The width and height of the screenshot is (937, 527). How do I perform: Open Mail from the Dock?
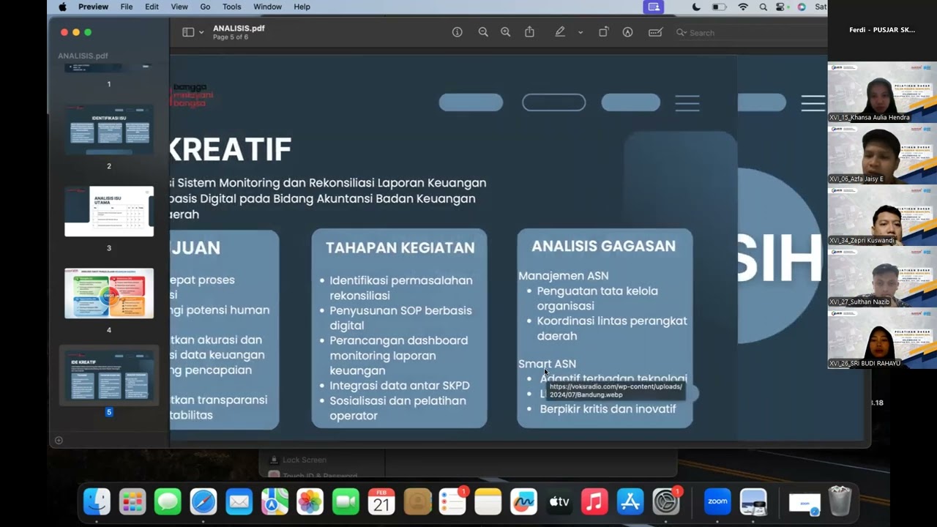[239, 501]
